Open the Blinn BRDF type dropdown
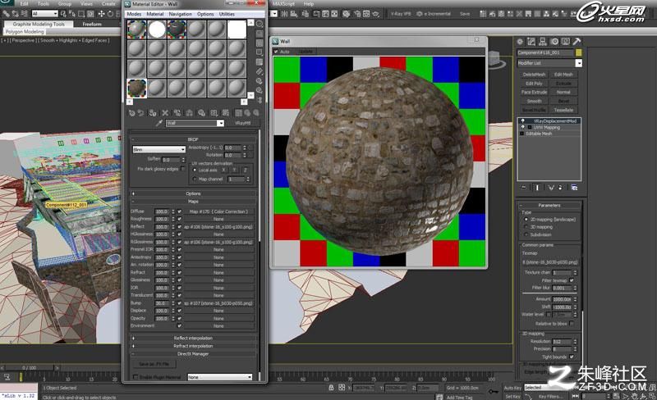Screen dimensions: 657x400 159,149
